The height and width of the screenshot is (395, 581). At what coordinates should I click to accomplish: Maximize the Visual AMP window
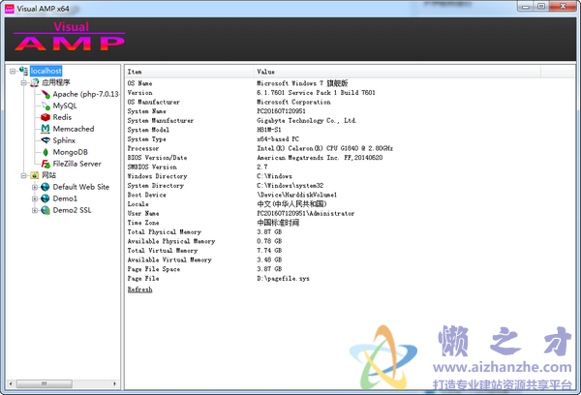(x=541, y=7)
